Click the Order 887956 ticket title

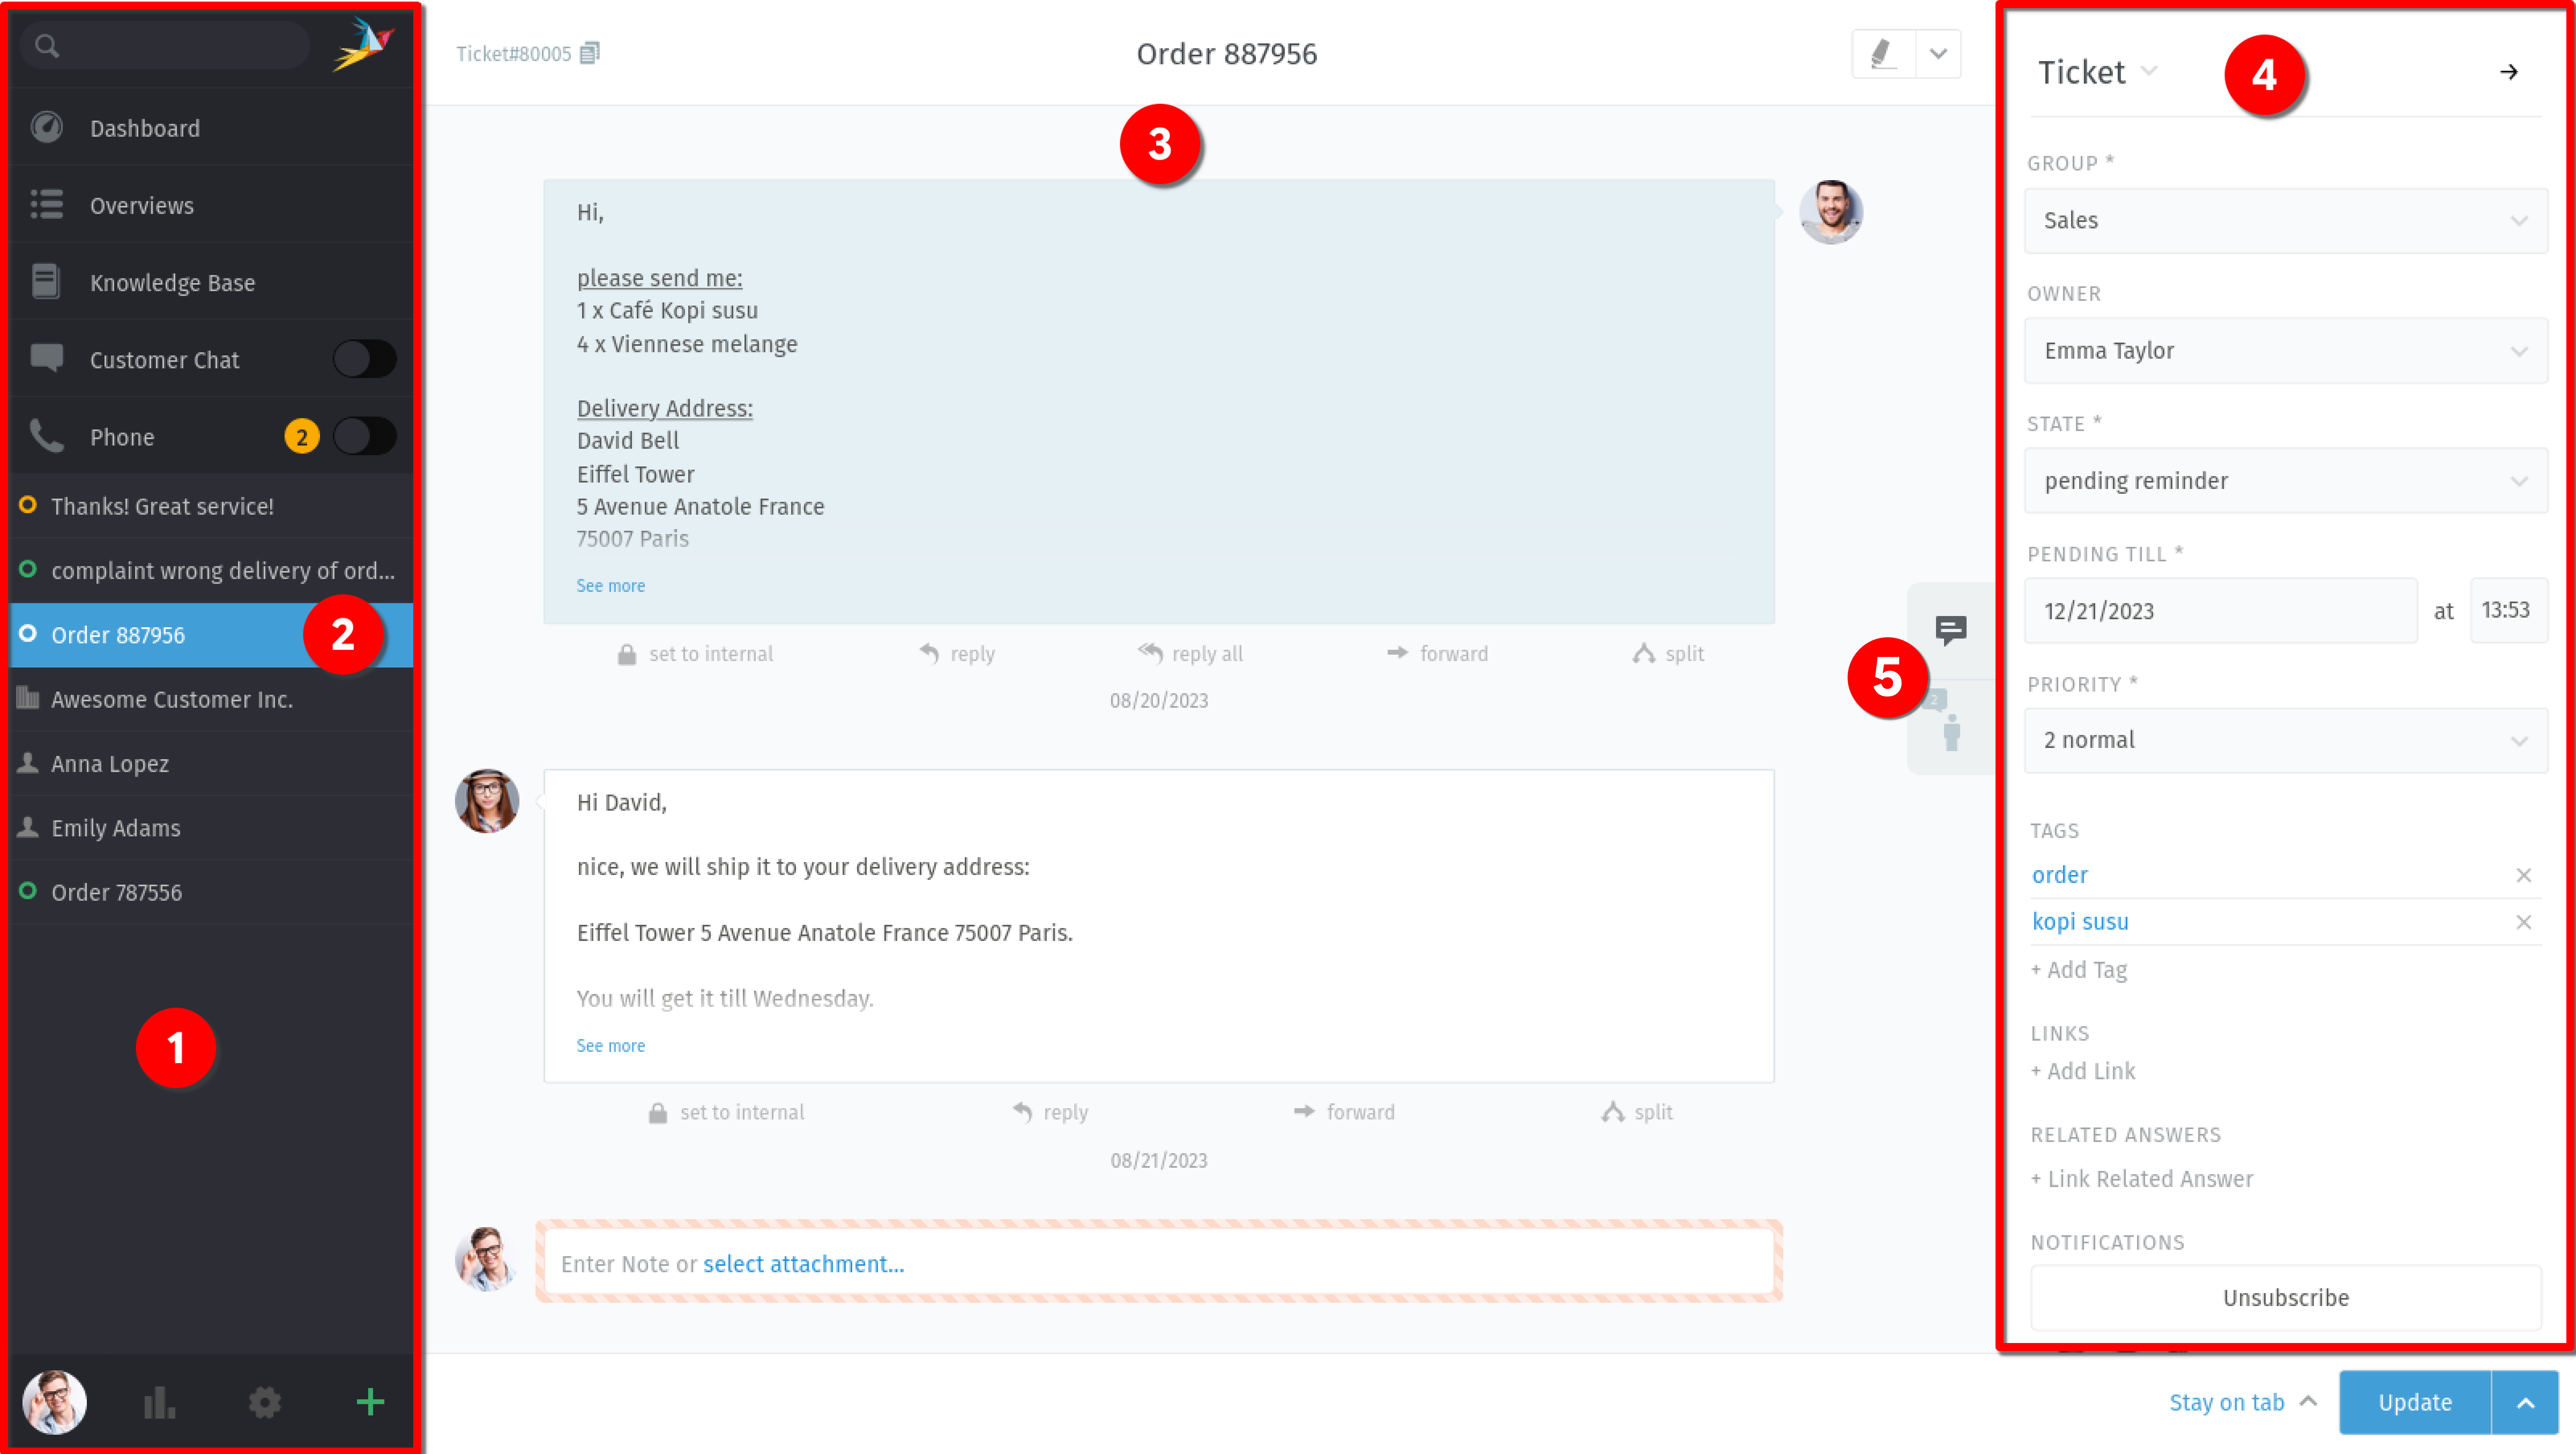(1227, 54)
